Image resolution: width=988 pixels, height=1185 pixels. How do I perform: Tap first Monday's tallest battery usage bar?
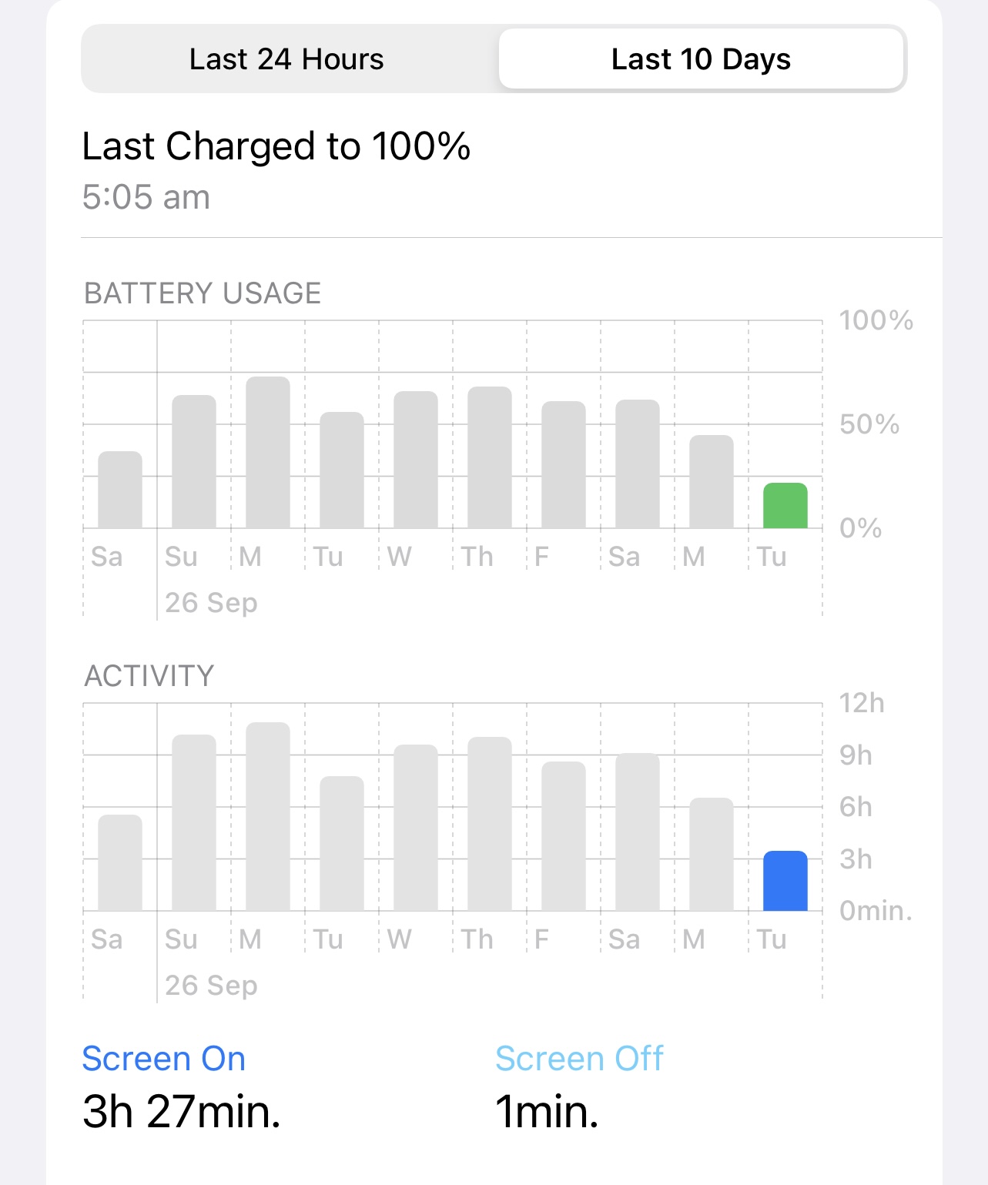point(268,452)
